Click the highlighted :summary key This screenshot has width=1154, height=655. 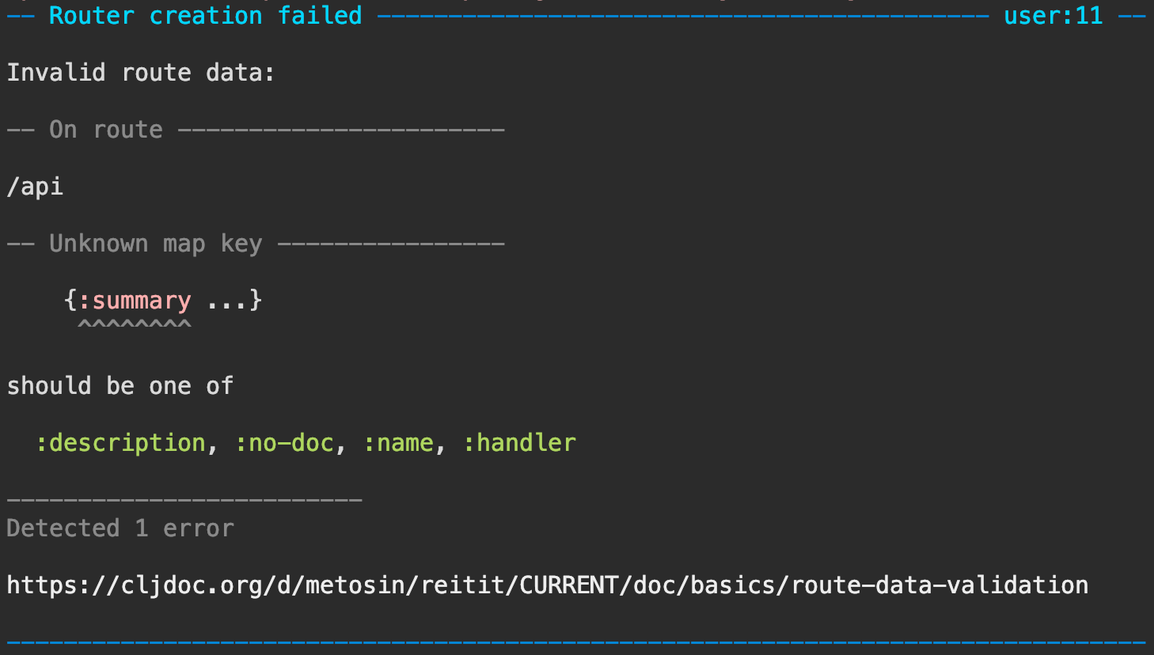tap(135, 301)
